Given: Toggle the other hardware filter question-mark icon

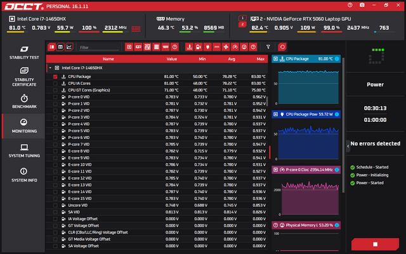Looking at the screenshot, I should click(175, 47).
